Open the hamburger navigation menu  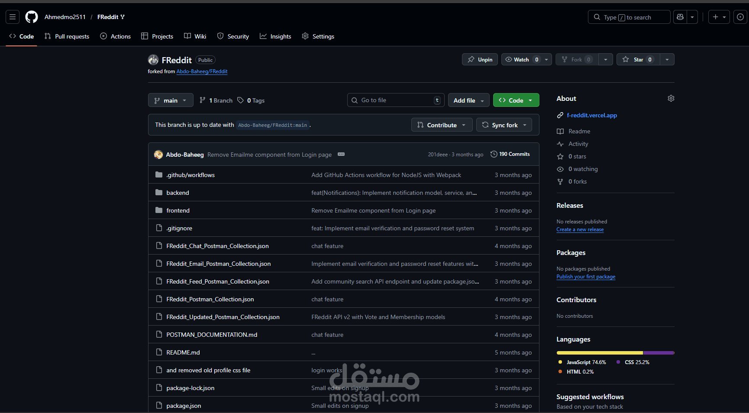point(13,17)
